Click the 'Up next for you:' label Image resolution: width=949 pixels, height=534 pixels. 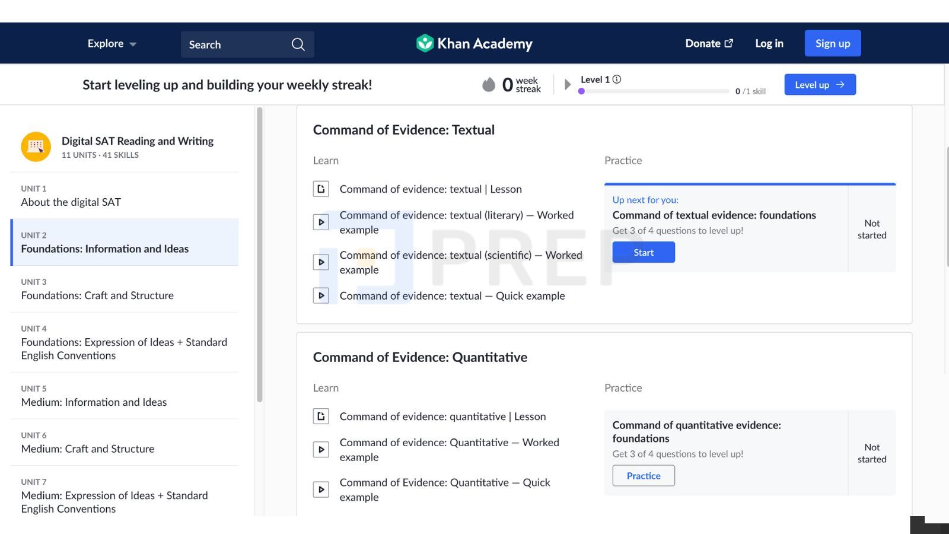645,200
